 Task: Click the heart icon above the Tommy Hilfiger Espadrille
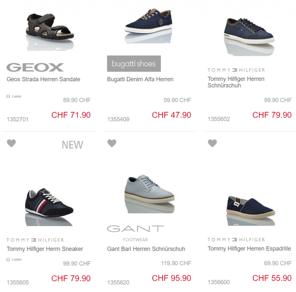(212, 143)
